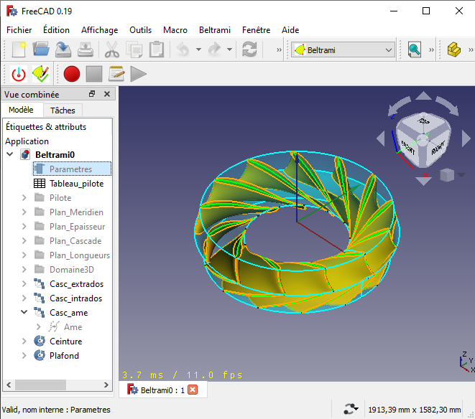Switch to the Tâches tab

[63, 110]
